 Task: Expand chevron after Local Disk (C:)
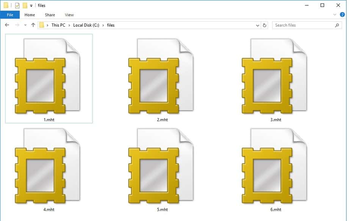[103, 25]
